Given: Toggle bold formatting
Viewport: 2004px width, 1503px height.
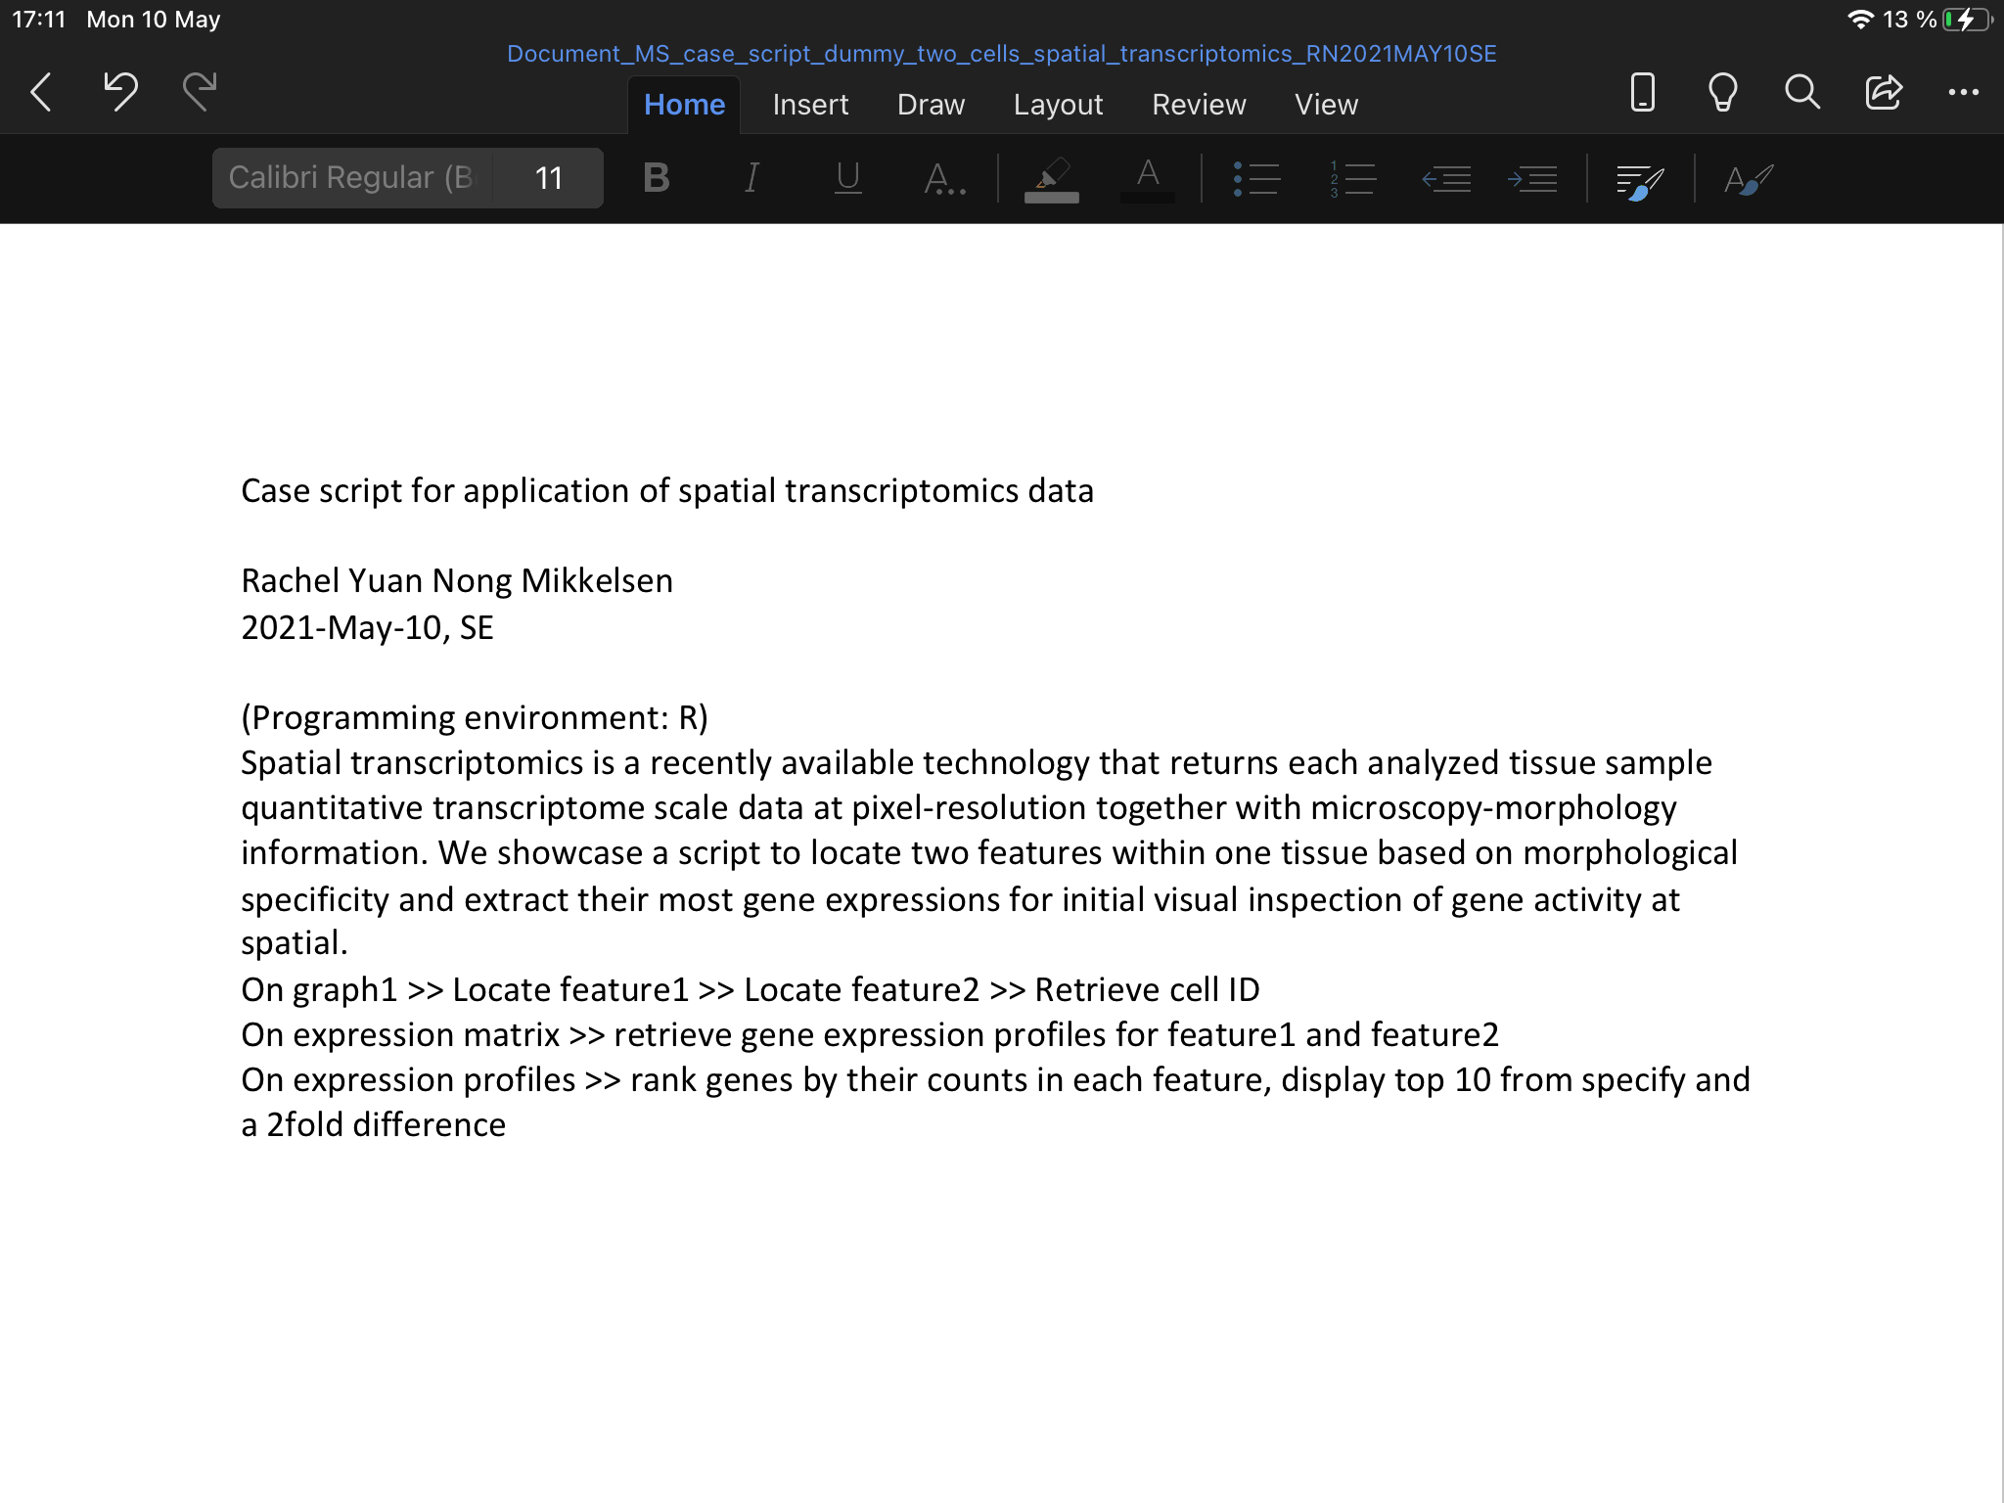Looking at the screenshot, I should tap(656, 178).
